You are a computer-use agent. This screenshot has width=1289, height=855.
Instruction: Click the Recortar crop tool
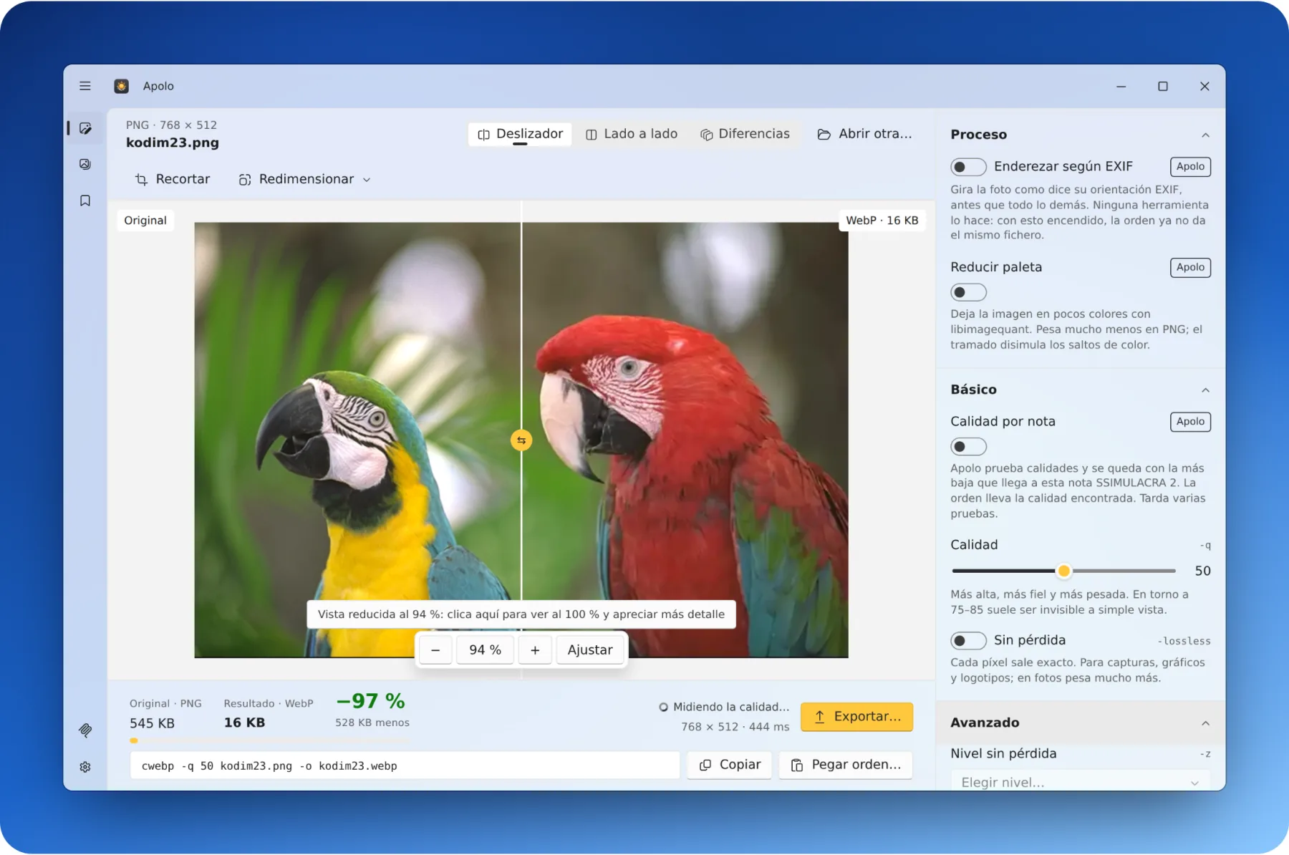coord(173,179)
